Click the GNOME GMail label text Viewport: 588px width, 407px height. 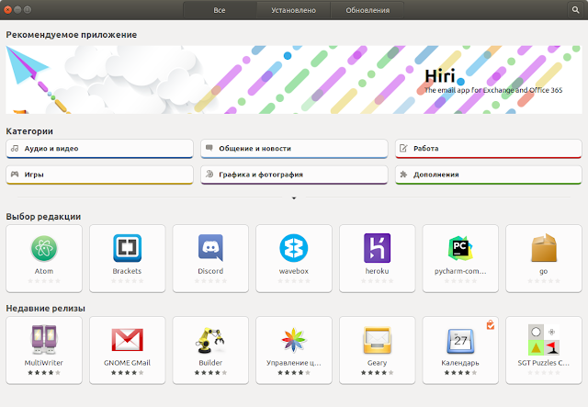point(127,363)
